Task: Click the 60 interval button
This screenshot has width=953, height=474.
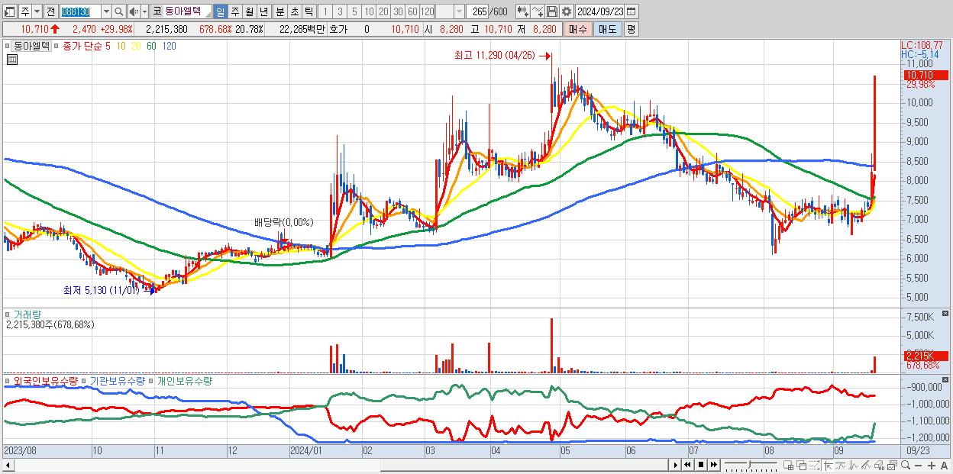Action: point(412,11)
